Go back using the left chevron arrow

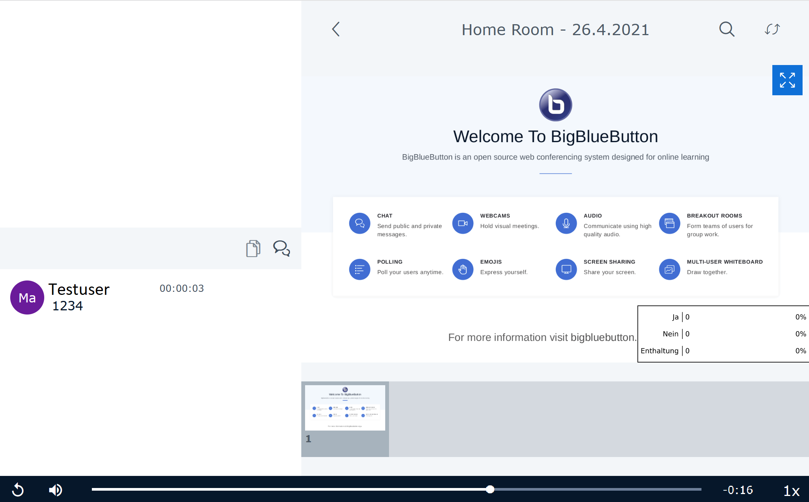coord(336,29)
